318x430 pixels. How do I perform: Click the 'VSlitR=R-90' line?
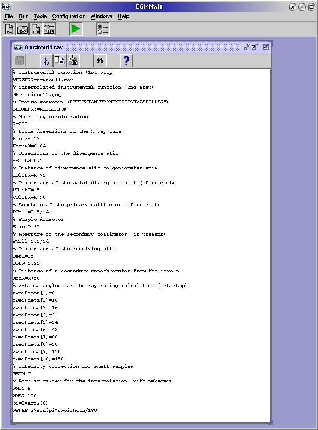[29, 197]
